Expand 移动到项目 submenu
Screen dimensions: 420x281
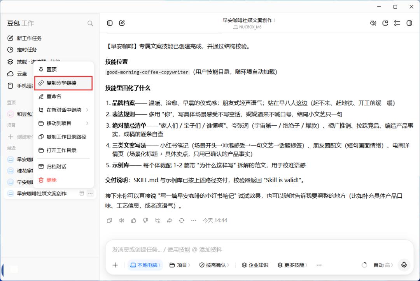tap(63, 123)
